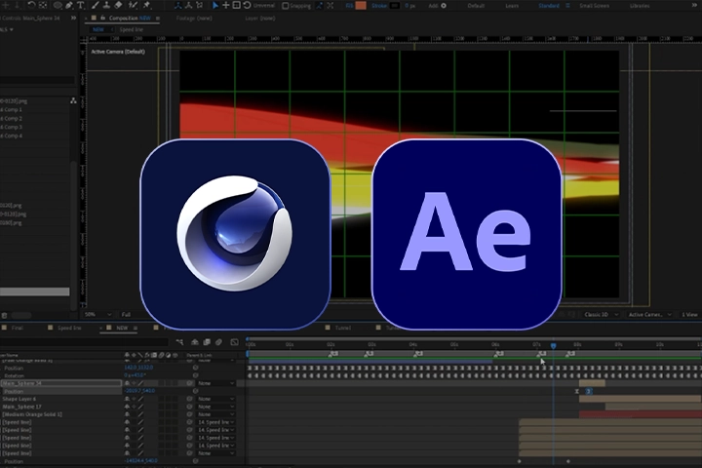Open the Layer (none) panel tab
This screenshot has width=702, height=468.
point(260,19)
